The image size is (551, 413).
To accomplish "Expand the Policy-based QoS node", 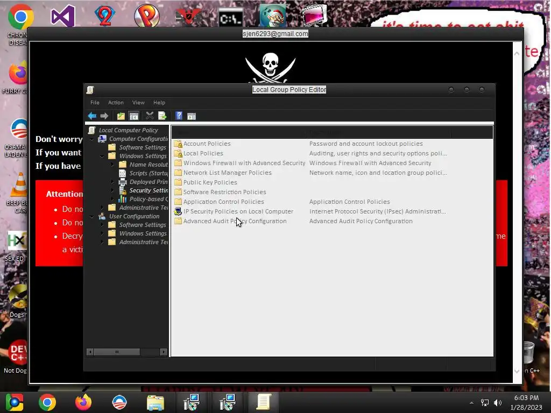I will (112, 199).
